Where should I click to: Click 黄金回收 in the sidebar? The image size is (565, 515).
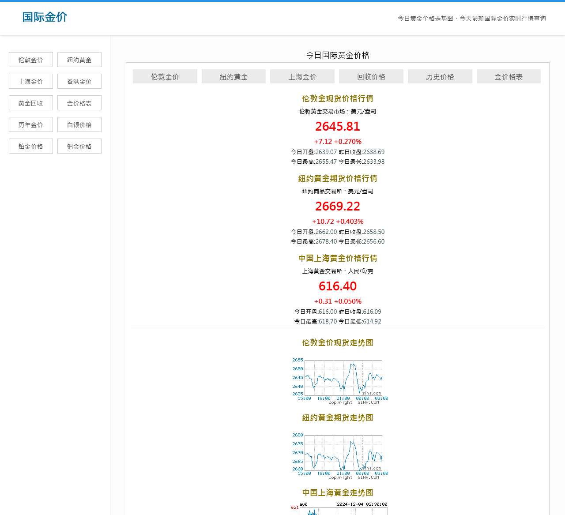click(30, 102)
